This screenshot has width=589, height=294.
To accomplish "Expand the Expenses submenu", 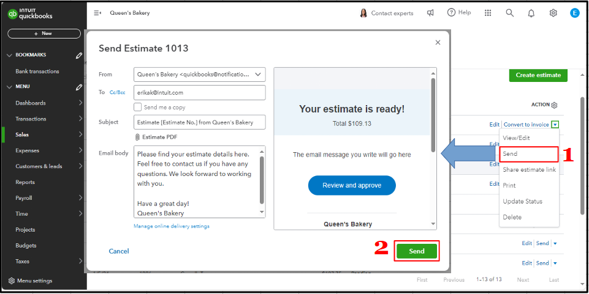I will tap(80, 150).
